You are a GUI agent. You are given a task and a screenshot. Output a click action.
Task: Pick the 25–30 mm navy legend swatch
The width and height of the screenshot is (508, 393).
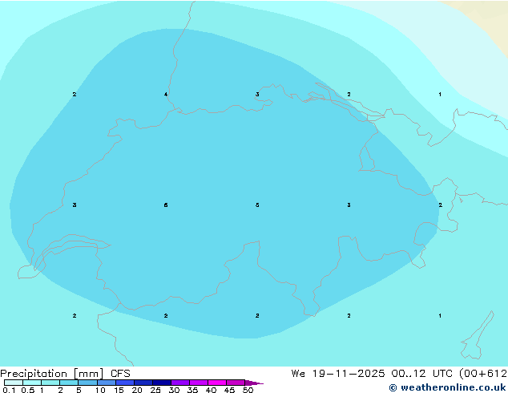[162, 383]
